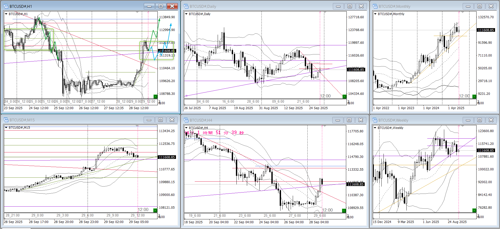Expand the BTCUSD#,Weekly chart label triangle
The image size is (500, 229).
(375, 128)
